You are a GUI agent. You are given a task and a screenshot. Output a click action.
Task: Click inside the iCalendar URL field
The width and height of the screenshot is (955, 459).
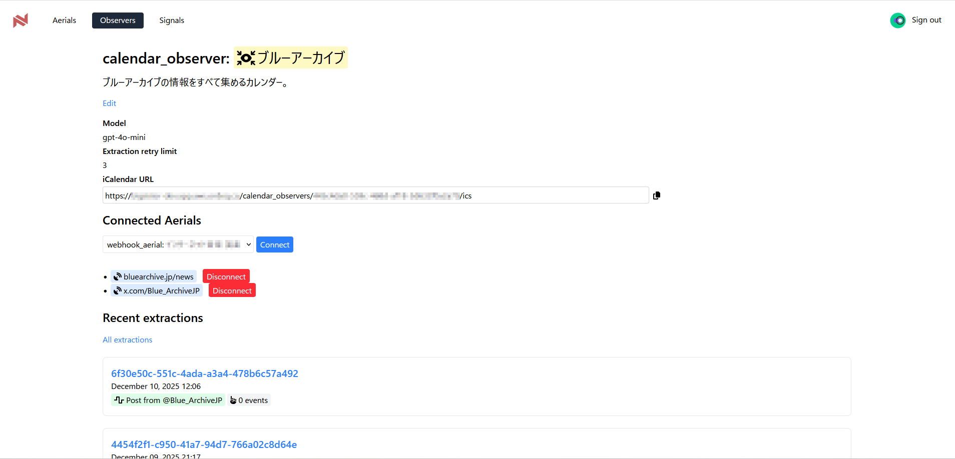375,195
